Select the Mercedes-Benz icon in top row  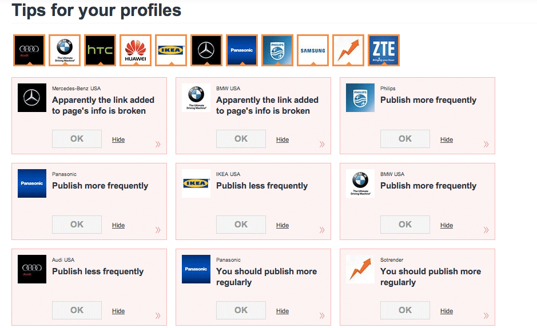(x=206, y=50)
